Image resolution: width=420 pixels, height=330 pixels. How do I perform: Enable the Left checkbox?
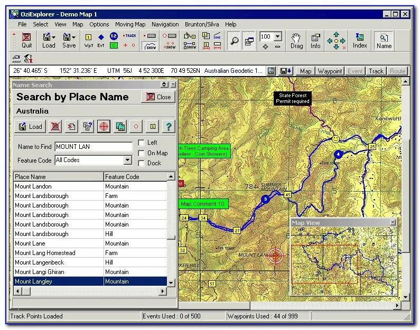(x=141, y=143)
